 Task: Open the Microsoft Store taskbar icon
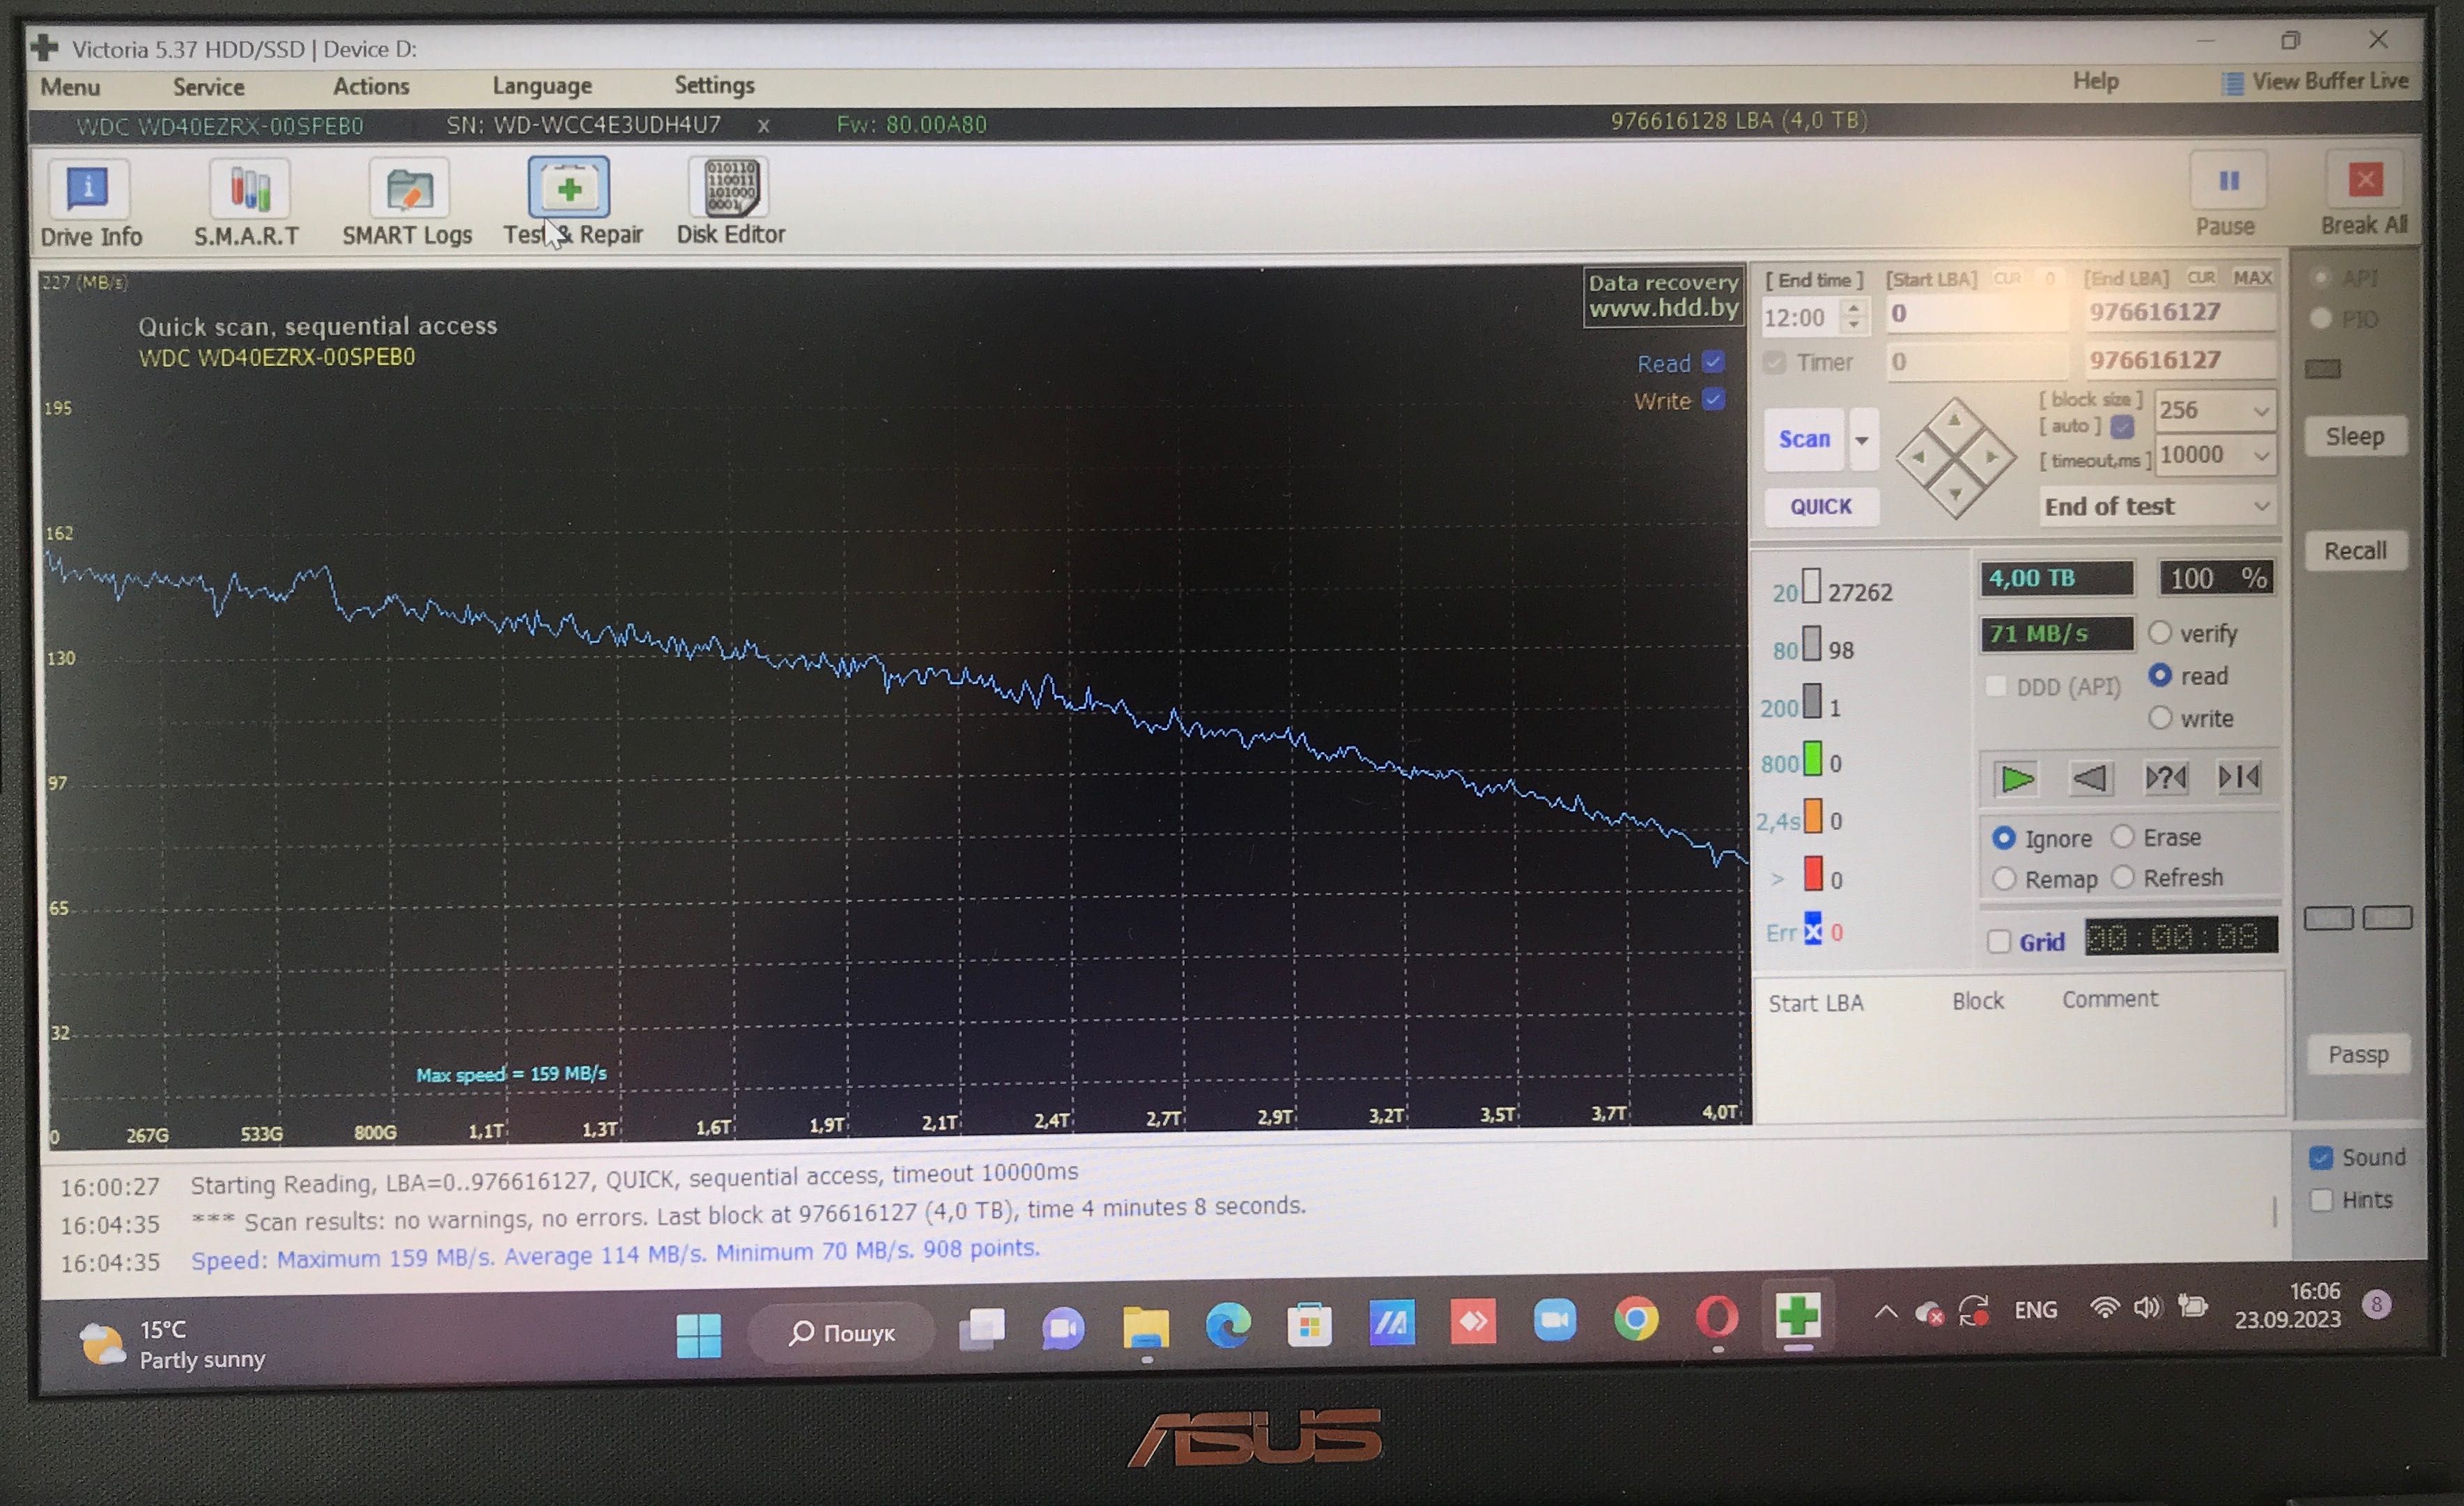(1309, 1325)
